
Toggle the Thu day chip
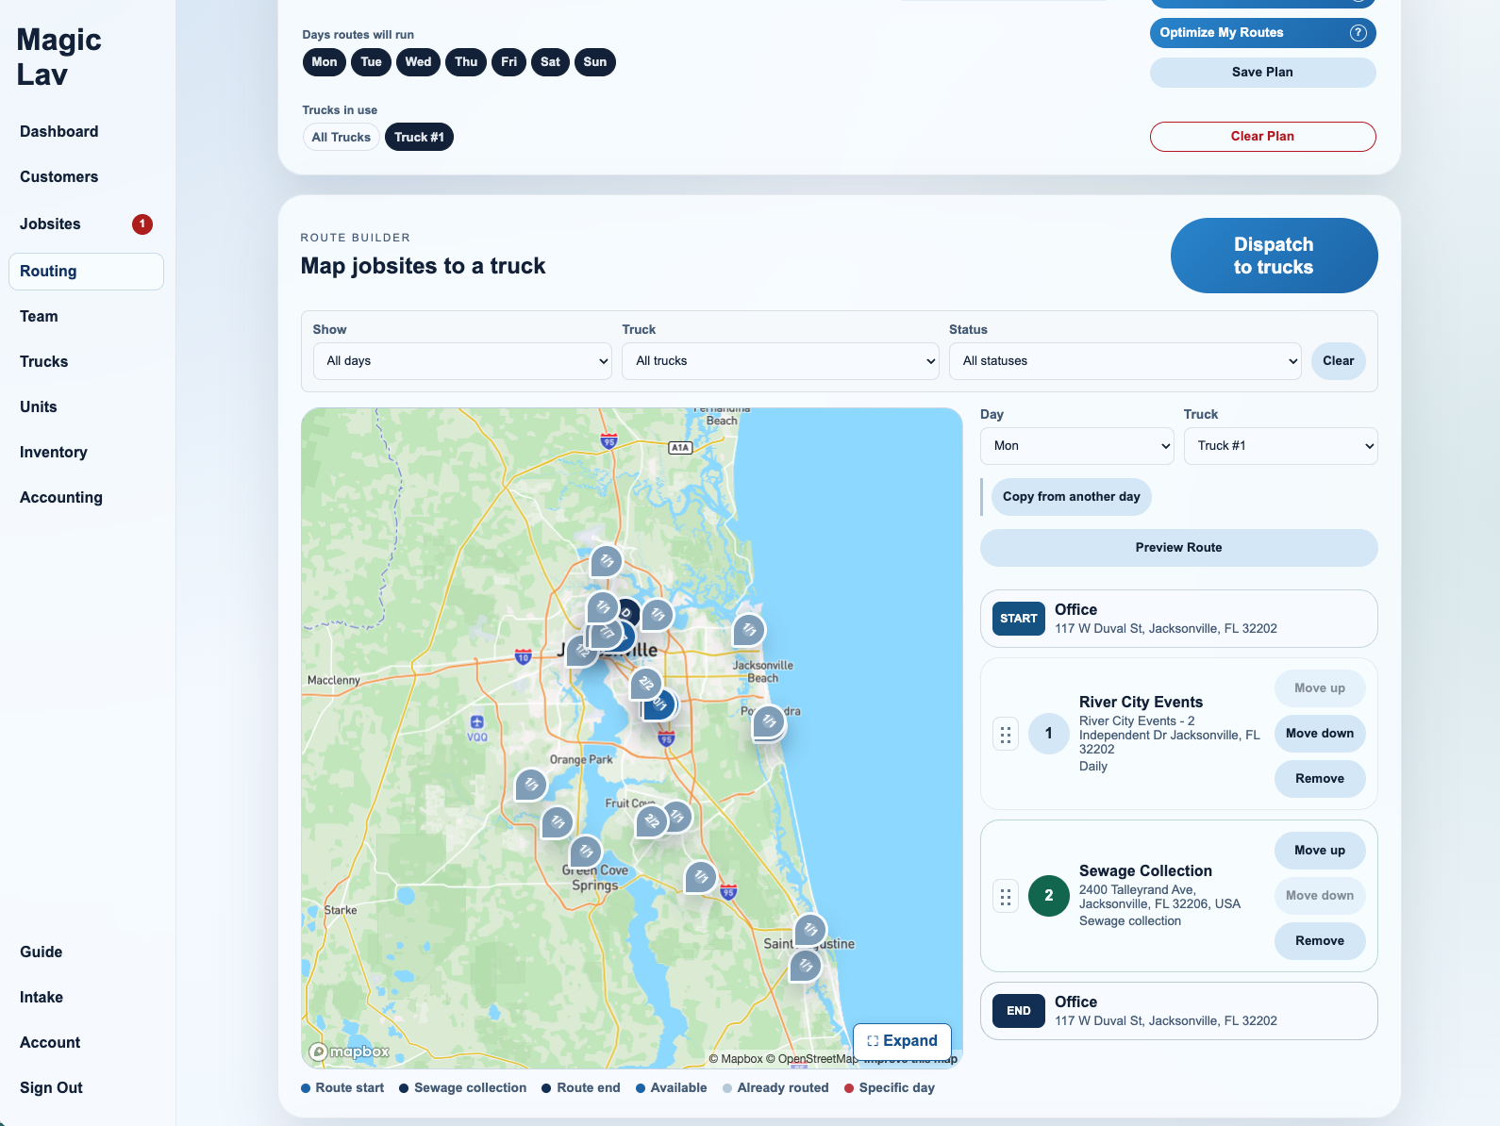pyautogui.click(x=466, y=62)
